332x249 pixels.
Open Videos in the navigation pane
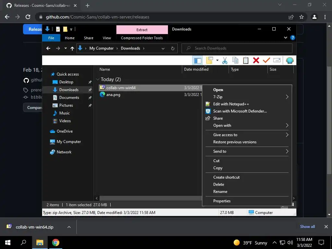(65, 121)
